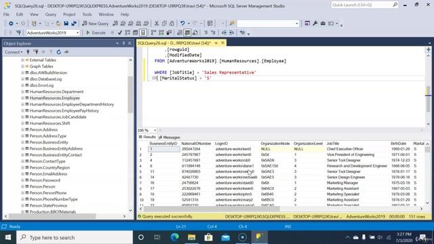Expand Person.Address tree node
Viewport: 434px width, 244px height.
click(22, 129)
